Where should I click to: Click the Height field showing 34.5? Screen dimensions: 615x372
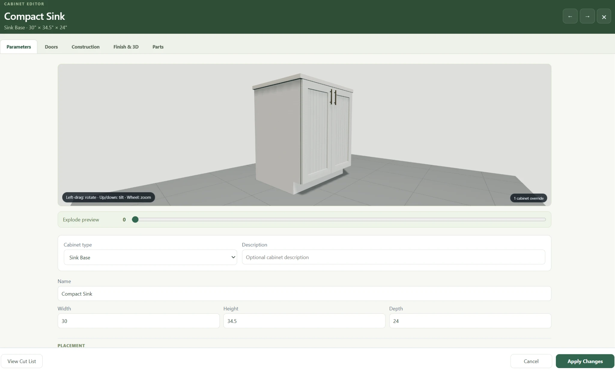[x=304, y=321]
